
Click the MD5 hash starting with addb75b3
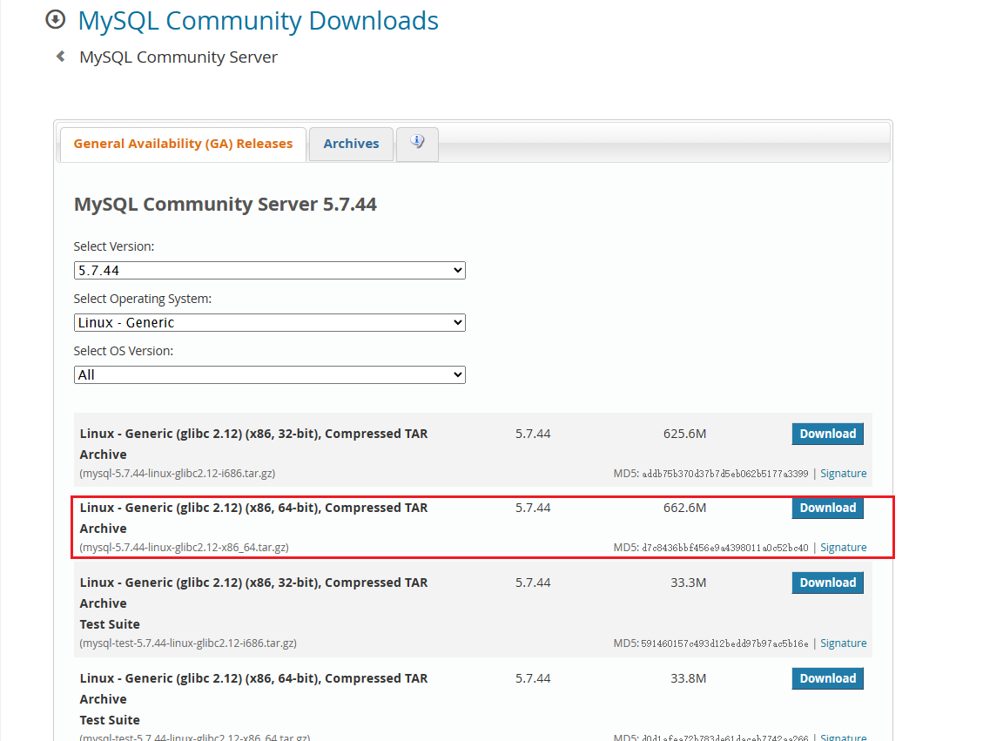[725, 474]
